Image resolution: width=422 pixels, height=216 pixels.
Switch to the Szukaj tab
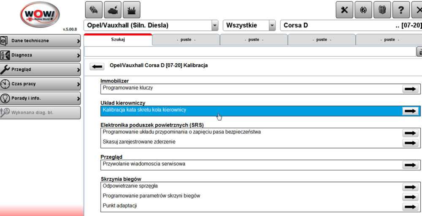(x=118, y=40)
